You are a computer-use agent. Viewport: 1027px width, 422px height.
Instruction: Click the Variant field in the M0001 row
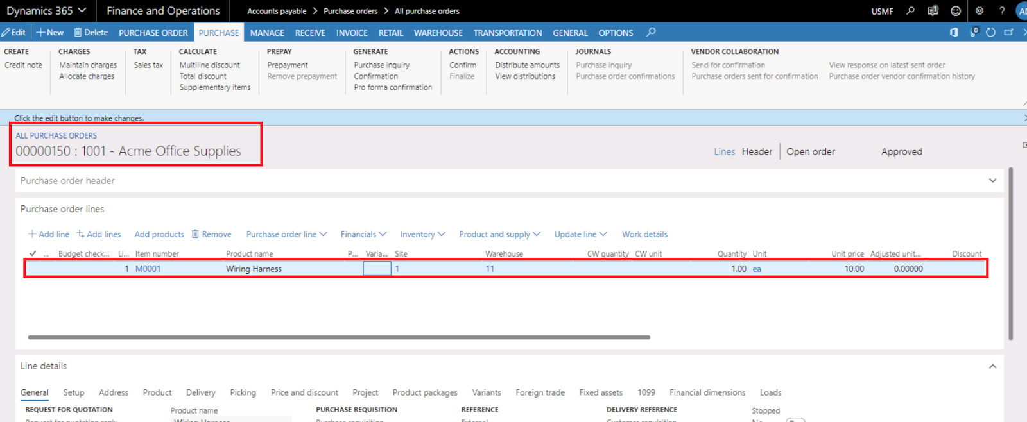pyautogui.click(x=377, y=269)
